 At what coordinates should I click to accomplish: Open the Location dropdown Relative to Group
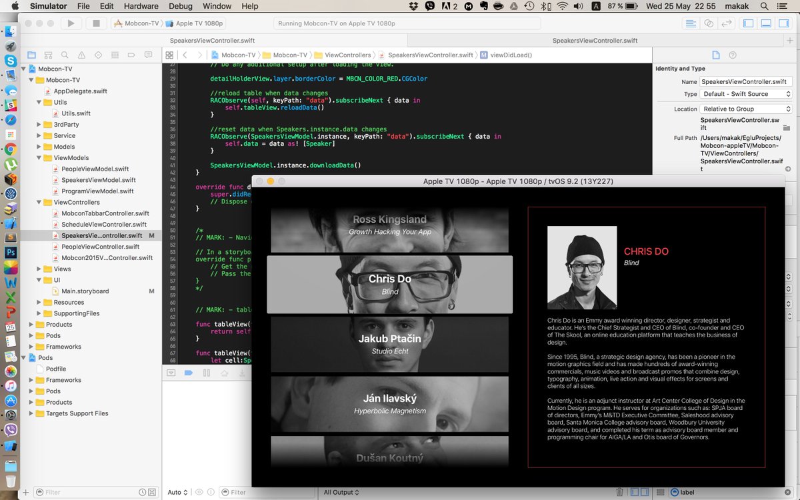tap(746, 109)
